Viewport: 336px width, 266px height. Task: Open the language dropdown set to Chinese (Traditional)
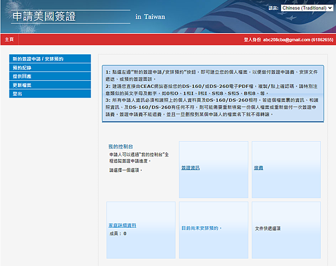tap(307, 8)
